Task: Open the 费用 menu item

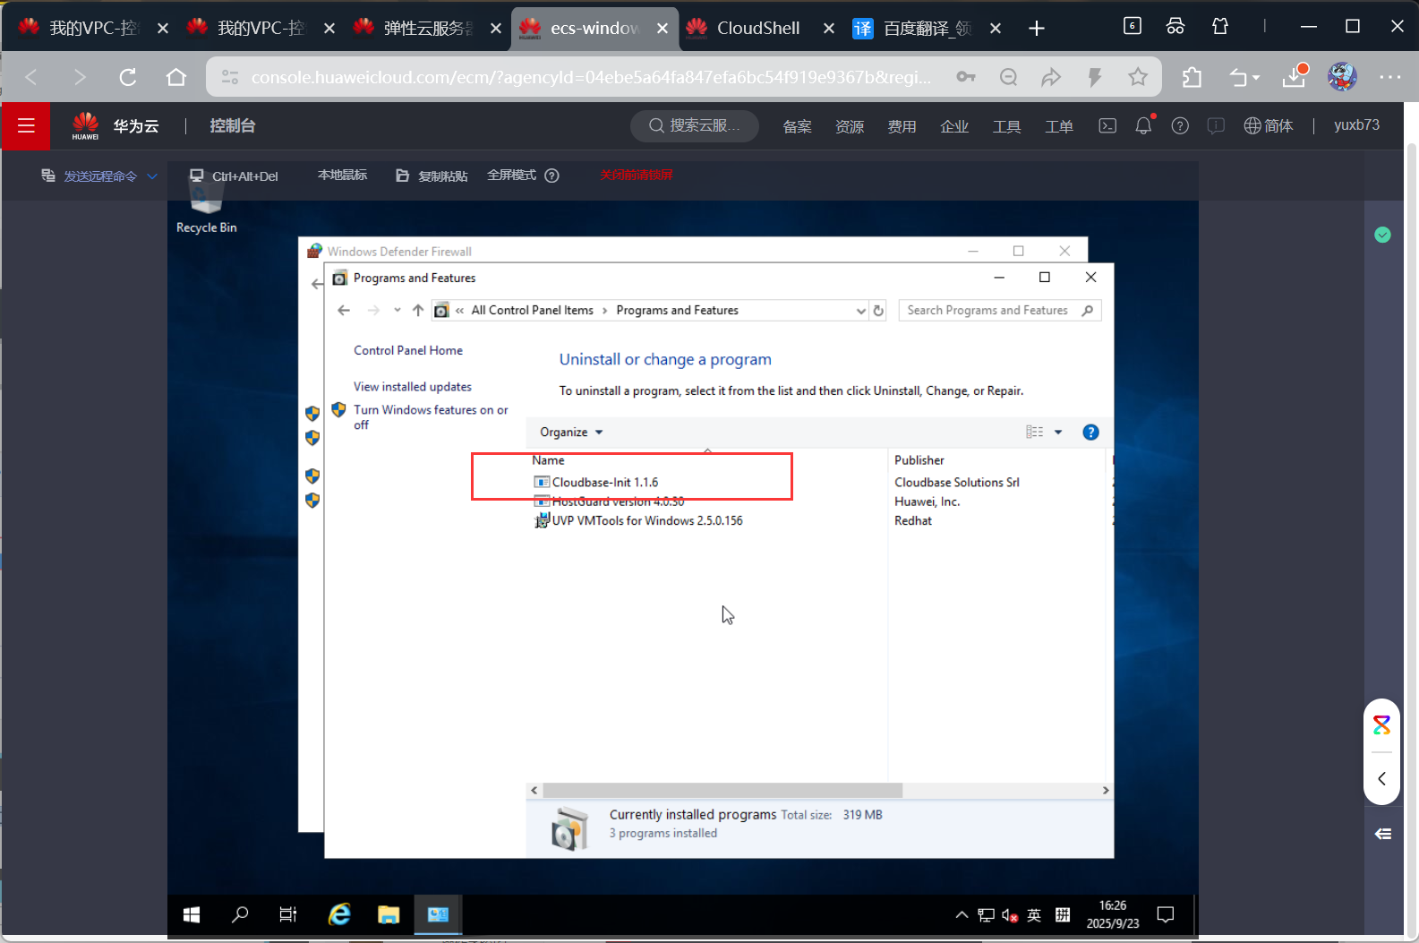Action: 902,126
